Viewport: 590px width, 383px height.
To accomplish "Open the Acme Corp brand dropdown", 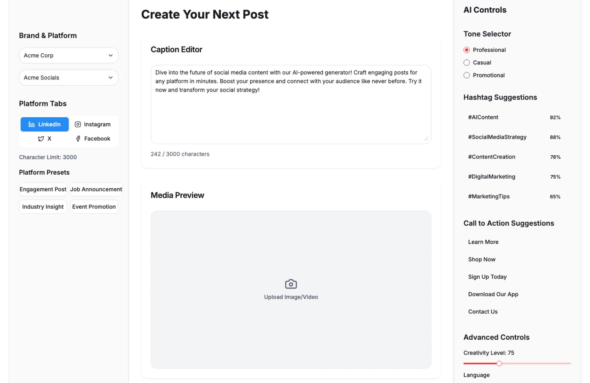I will click(x=69, y=56).
